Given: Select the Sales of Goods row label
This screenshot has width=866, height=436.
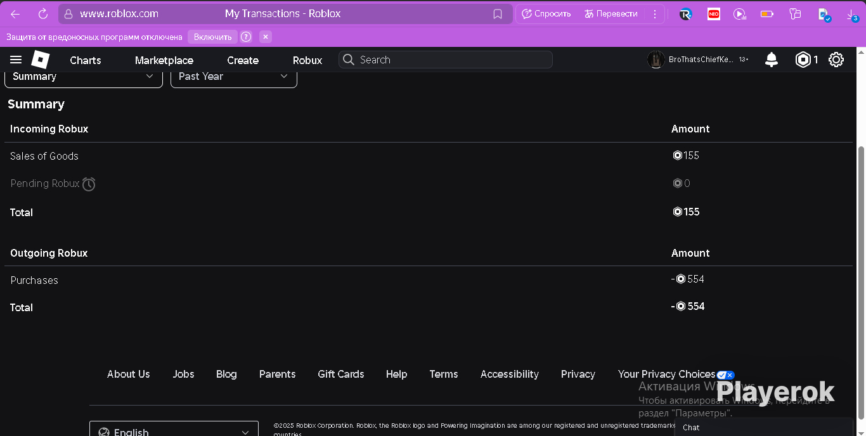Looking at the screenshot, I should (x=44, y=156).
